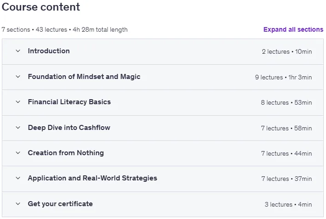Click the 9 lectures 1hr 3min label
The height and width of the screenshot is (219, 326).
[283, 77]
